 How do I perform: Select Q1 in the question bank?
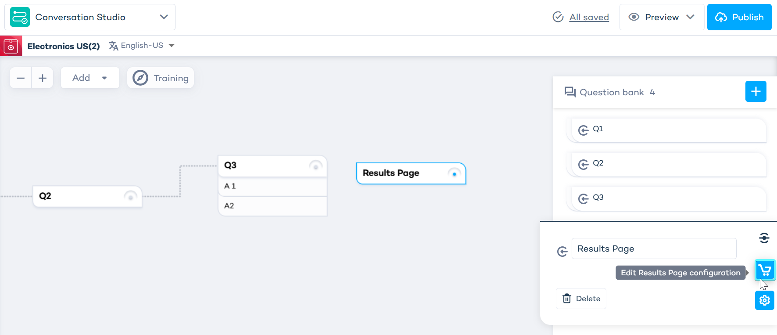666,130
